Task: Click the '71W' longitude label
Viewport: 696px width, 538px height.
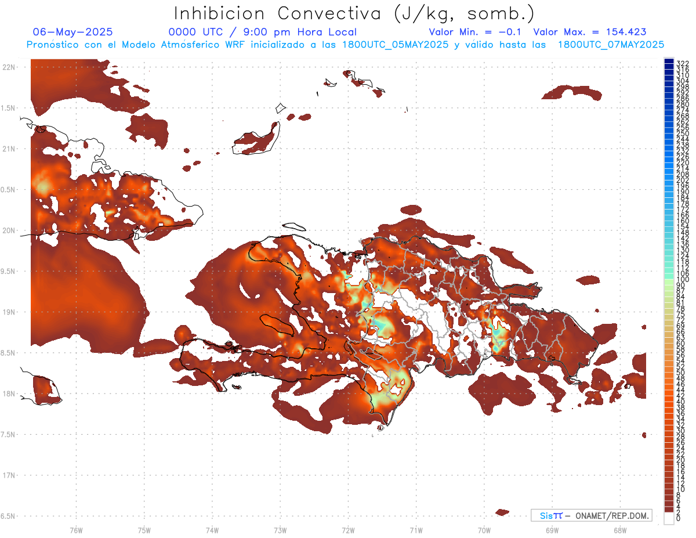Action: point(416,529)
